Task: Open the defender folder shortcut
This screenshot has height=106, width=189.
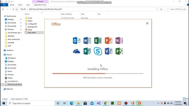Action: (x=11, y=36)
